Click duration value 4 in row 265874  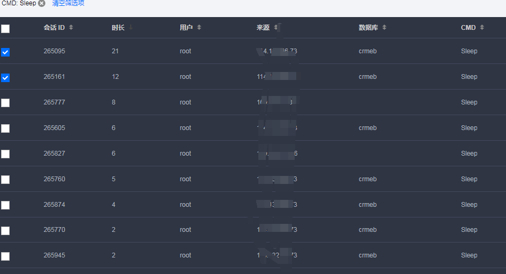coord(114,205)
